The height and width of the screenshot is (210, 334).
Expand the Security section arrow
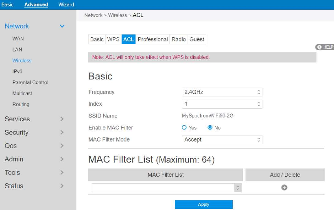pos(62,133)
